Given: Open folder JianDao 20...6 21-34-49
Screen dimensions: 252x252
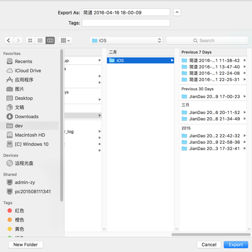Looking at the screenshot, I should (213, 119).
